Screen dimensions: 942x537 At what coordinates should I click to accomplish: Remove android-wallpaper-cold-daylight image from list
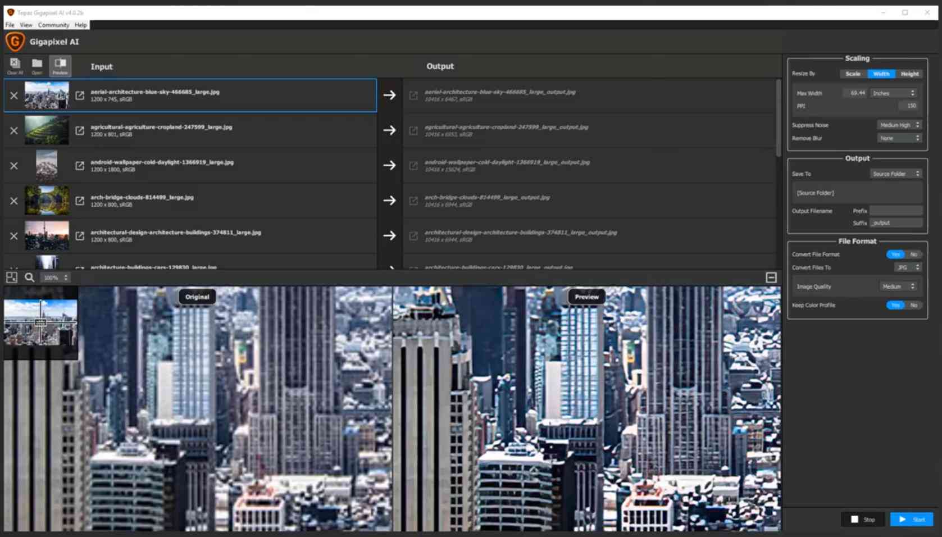click(14, 166)
